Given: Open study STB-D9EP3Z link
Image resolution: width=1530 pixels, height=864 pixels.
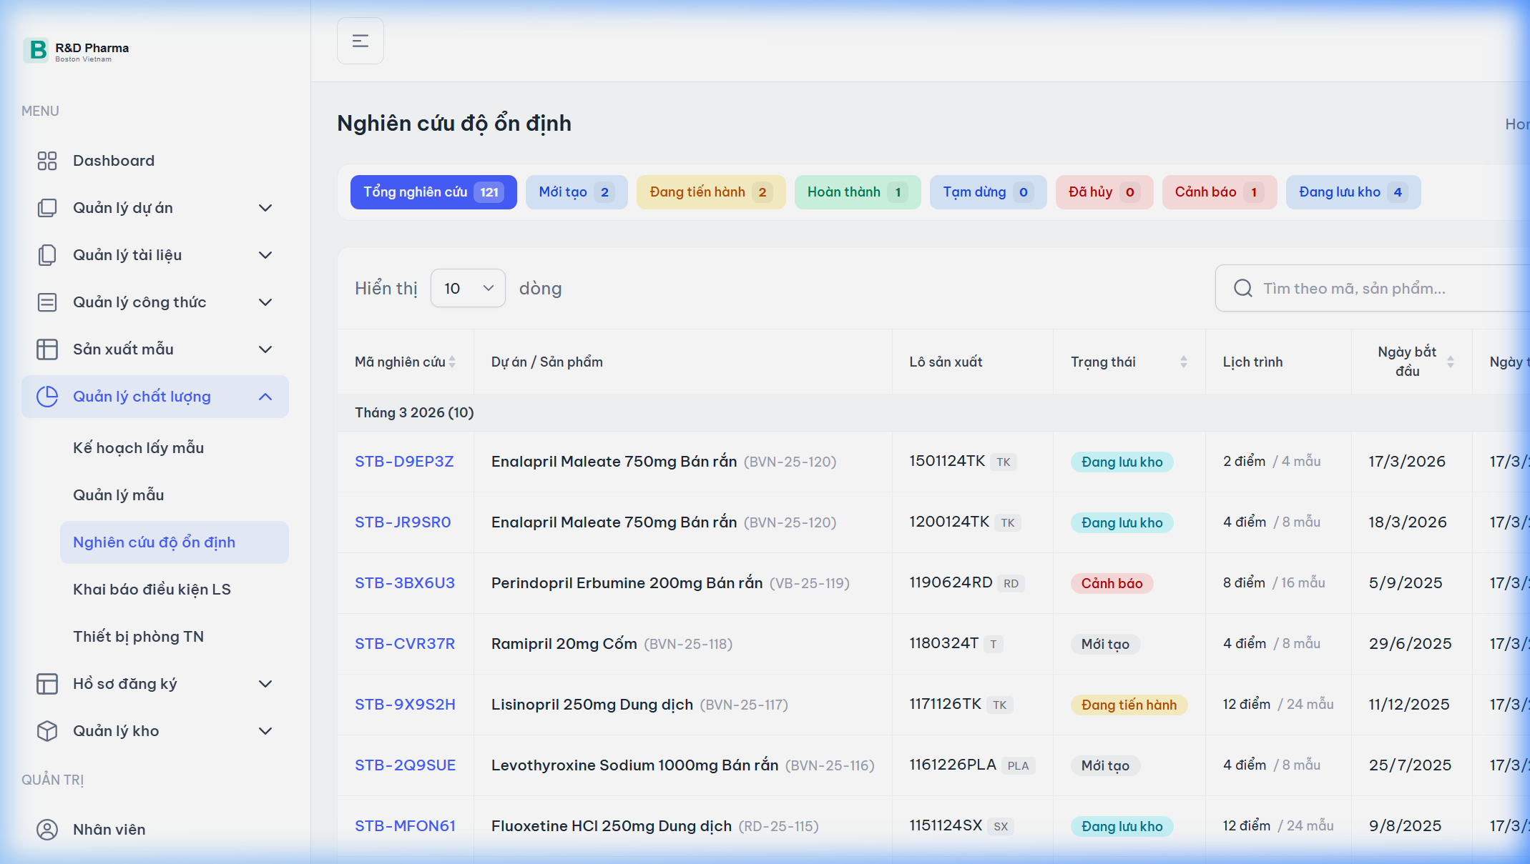Looking at the screenshot, I should pyautogui.click(x=404, y=462).
